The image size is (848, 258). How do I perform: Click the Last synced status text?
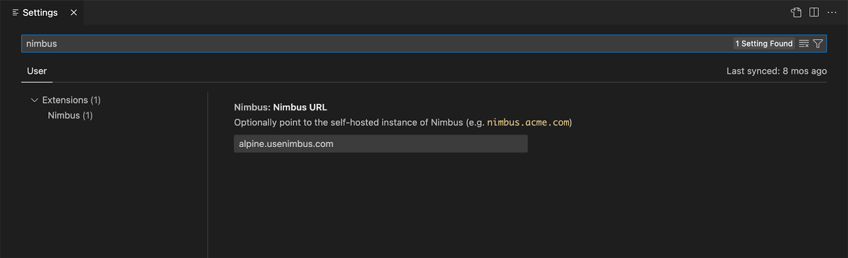(776, 71)
